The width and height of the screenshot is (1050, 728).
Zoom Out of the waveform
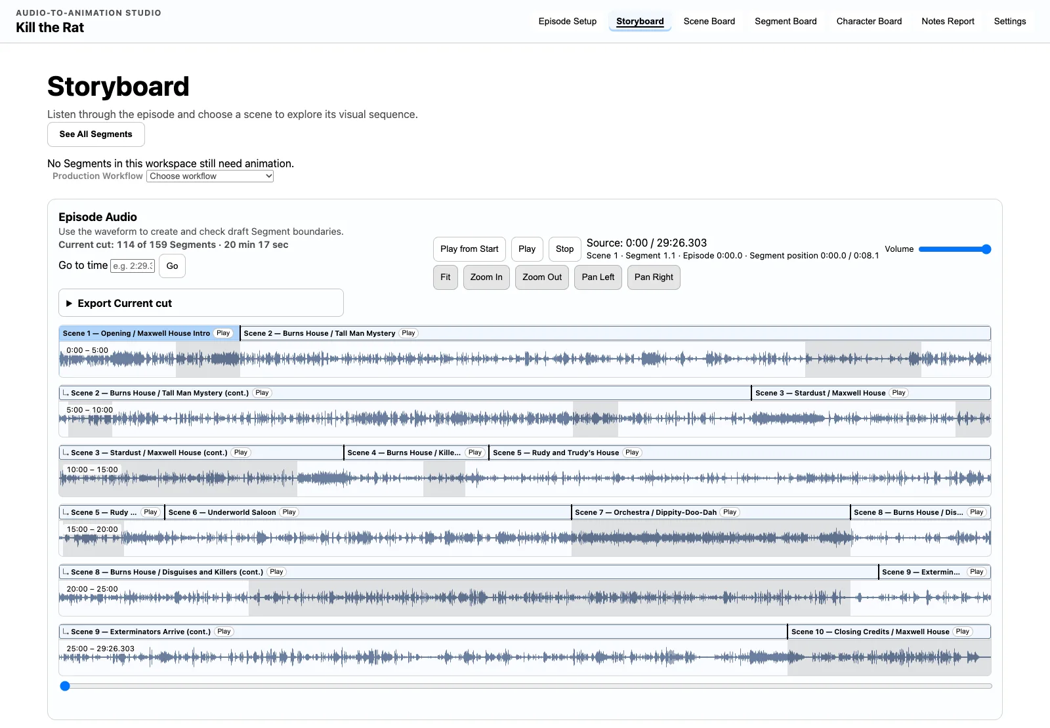click(x=542, y=277)
